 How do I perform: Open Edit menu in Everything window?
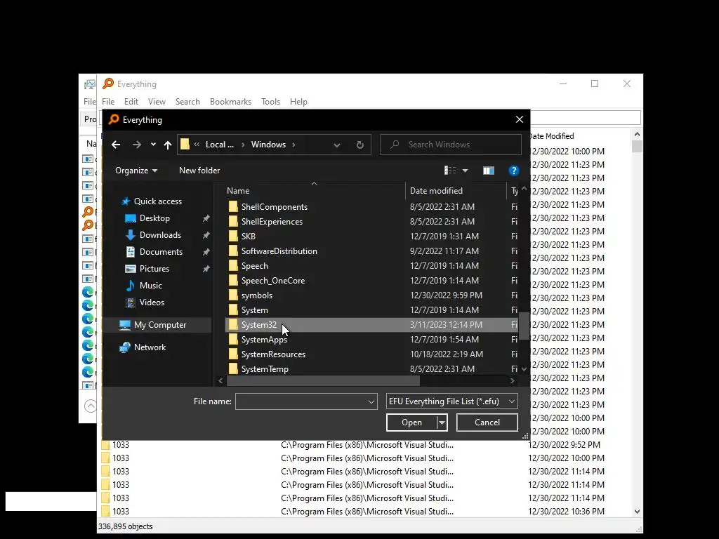[x=131, y=102]
